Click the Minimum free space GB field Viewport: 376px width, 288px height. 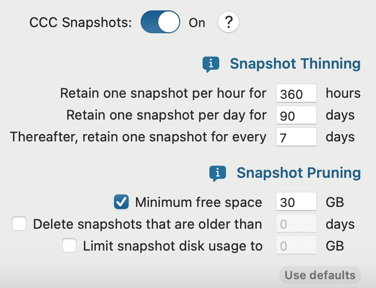(x=296, y=202)
